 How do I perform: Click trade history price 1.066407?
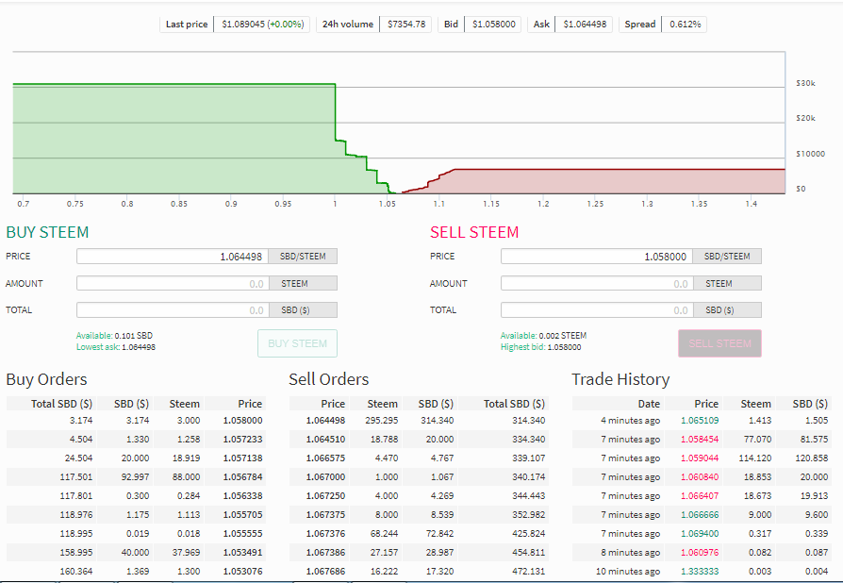(700, 495)
